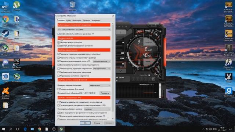
Task: Toggle restore settings after sleep mode checkbox
Action: coord(59,65)
